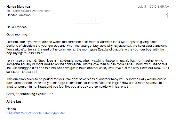Click recipient address frances@topazhorizon.com

point(32,11)
